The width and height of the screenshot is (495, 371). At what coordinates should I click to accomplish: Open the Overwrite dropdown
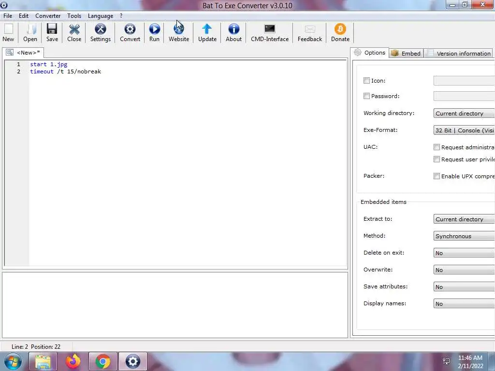click(x=464, y=270)
